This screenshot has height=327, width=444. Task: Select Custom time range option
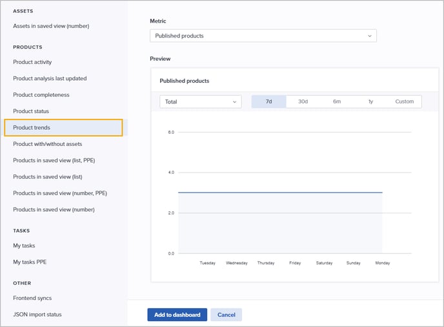coord(405,102)
